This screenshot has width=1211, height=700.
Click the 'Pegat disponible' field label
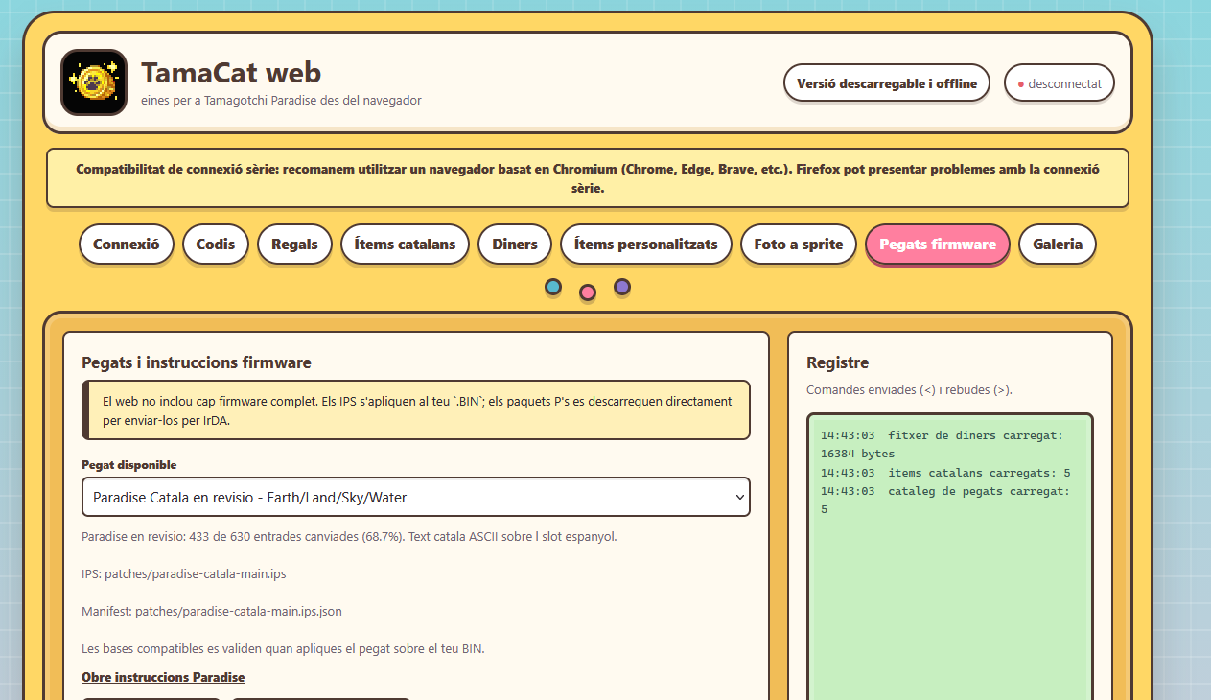[129, 465]
